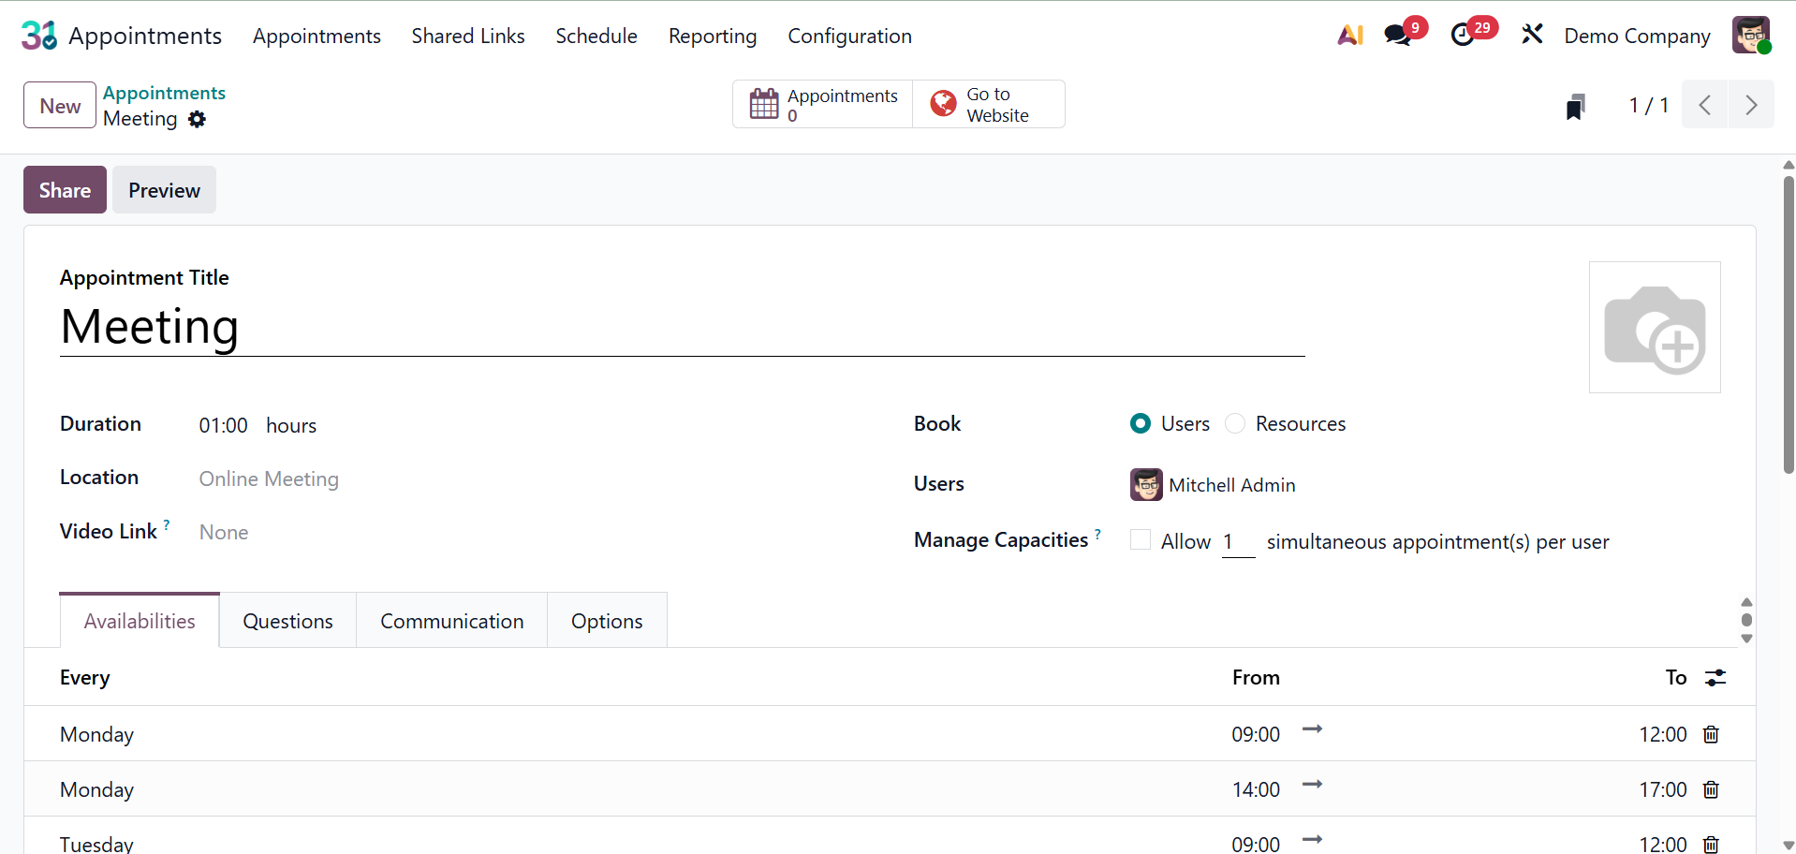Click the bookmark icon near the pager

click(1576, 106)
